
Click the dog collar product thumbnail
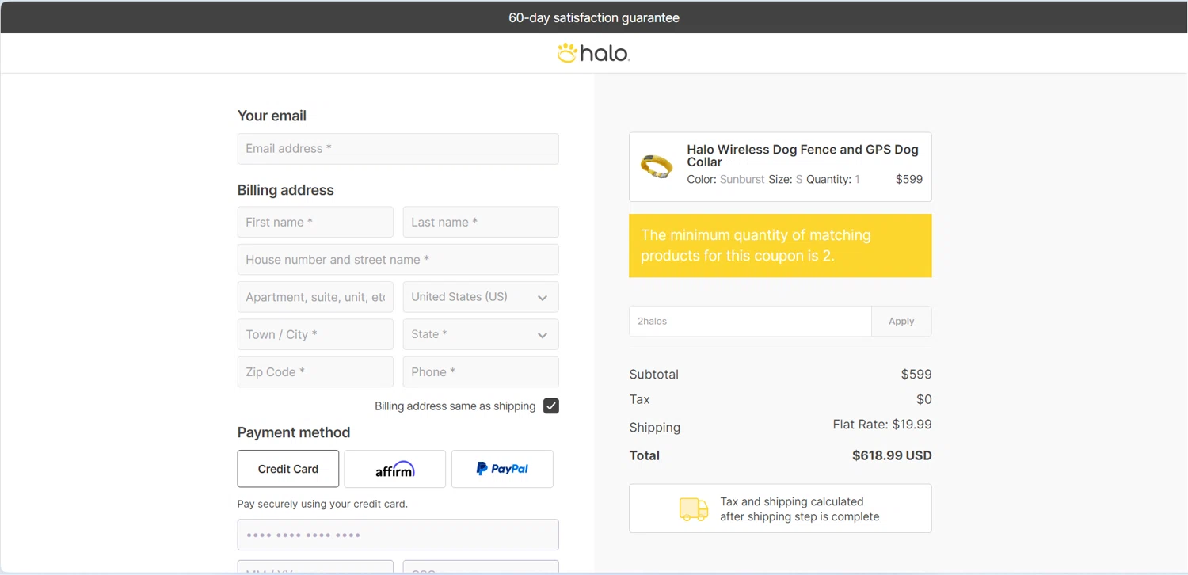pyautogui.click(x=657, y=166)
